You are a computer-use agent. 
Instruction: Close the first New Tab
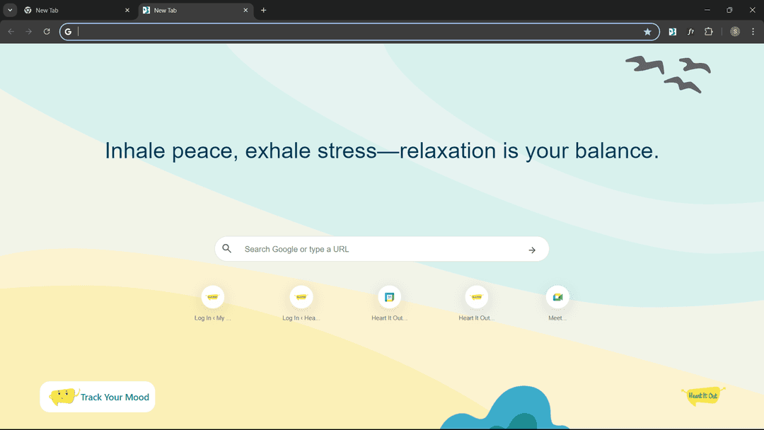(x=127, y=10)
